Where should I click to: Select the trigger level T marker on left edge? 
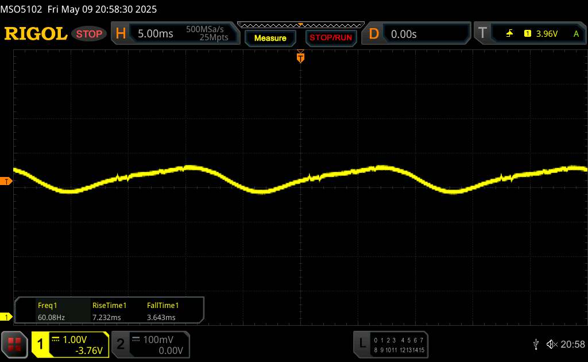6,182
